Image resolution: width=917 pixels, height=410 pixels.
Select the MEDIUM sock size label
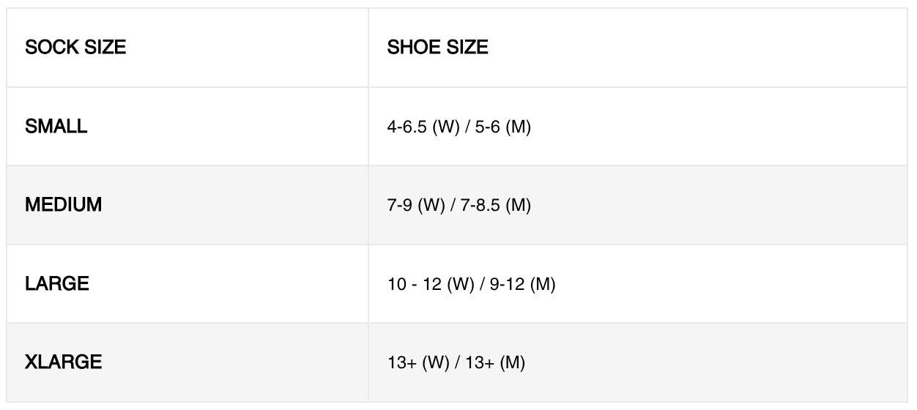[64, 205]
